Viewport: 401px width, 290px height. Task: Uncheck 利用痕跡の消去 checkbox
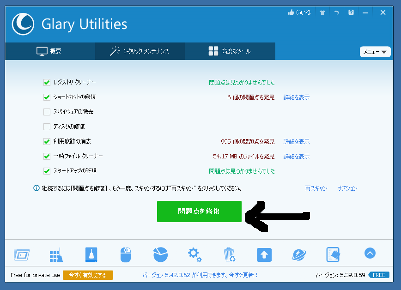click(x=47, y=141)
